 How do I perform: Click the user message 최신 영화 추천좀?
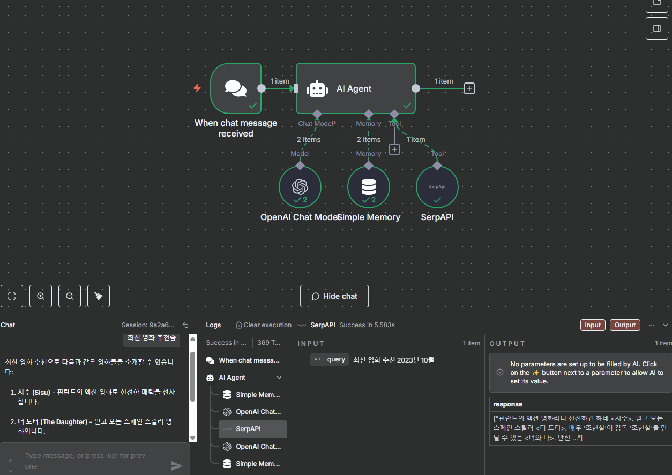[152, 337]
